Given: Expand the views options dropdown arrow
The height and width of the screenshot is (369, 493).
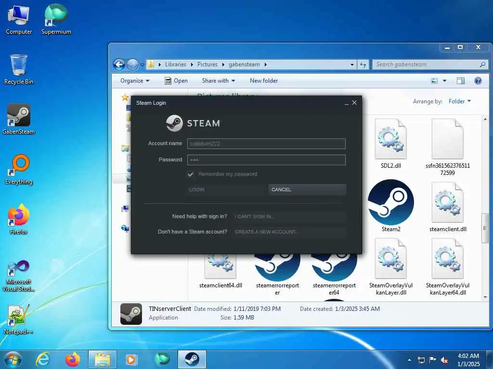Looking at the screenshot, I should pyautogui.click(x=444, y=81).
